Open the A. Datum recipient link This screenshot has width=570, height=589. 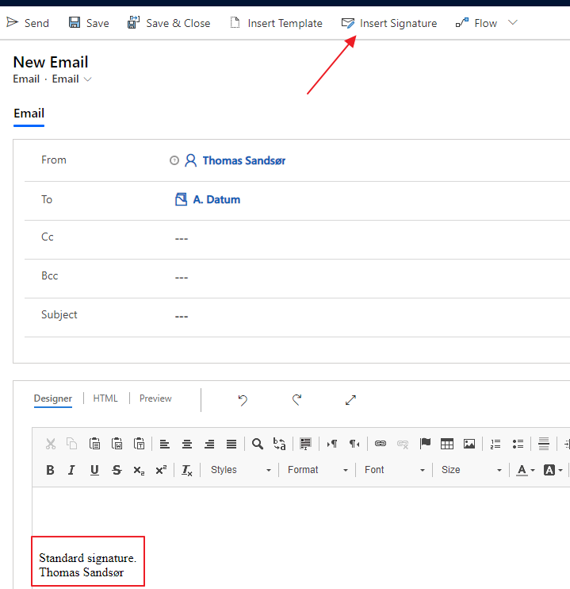coord(216,199)
